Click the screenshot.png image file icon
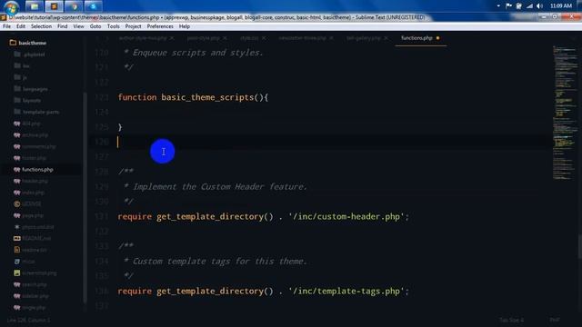The width and height of the screenshot is (582, 327). tap(17, 272)
